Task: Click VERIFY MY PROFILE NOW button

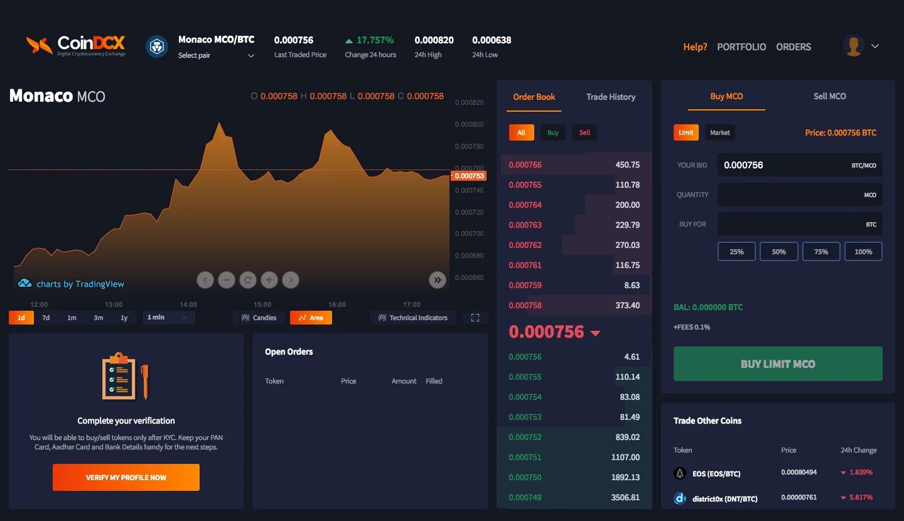Action: (126, 478)
